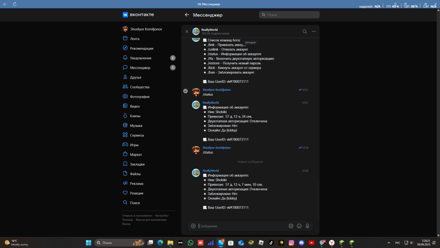Click the Помощь footer link

pyautogui.click(x=128, y=220)
